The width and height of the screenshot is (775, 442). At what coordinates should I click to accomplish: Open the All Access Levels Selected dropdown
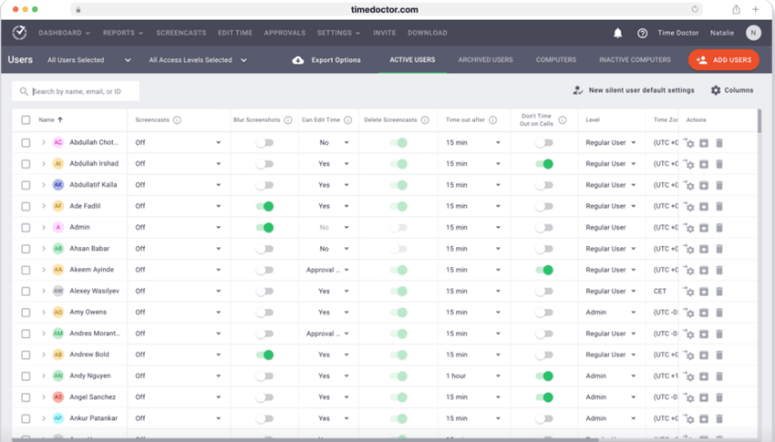[198, 60]
